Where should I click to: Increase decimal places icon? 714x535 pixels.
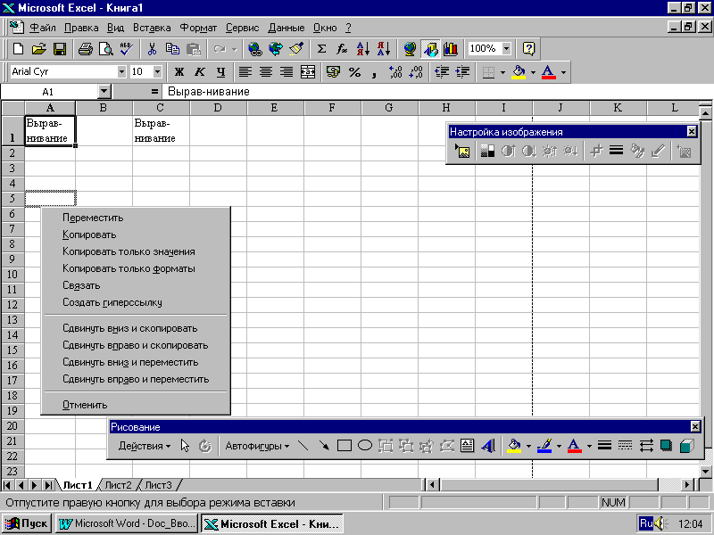(x=395, y=72)
